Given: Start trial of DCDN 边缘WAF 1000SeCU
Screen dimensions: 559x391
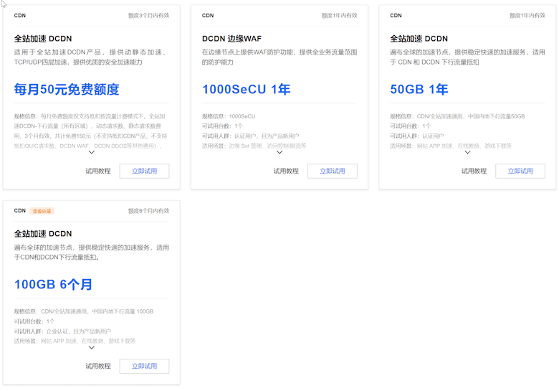Looking at the screenshot, I should click(x=332, y=171).
